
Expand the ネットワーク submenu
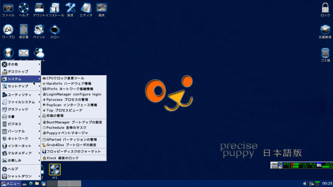(21, 139)
